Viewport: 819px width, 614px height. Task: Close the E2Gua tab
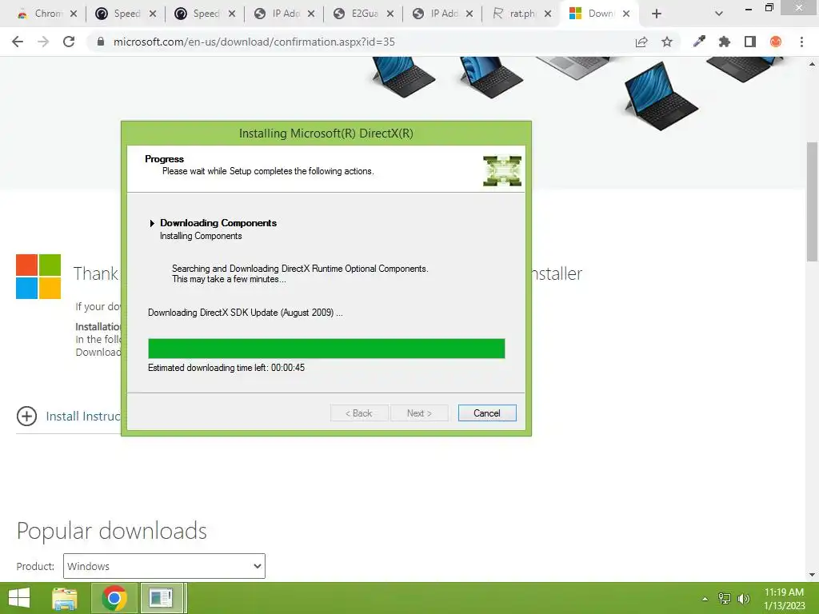click(390, 14)
